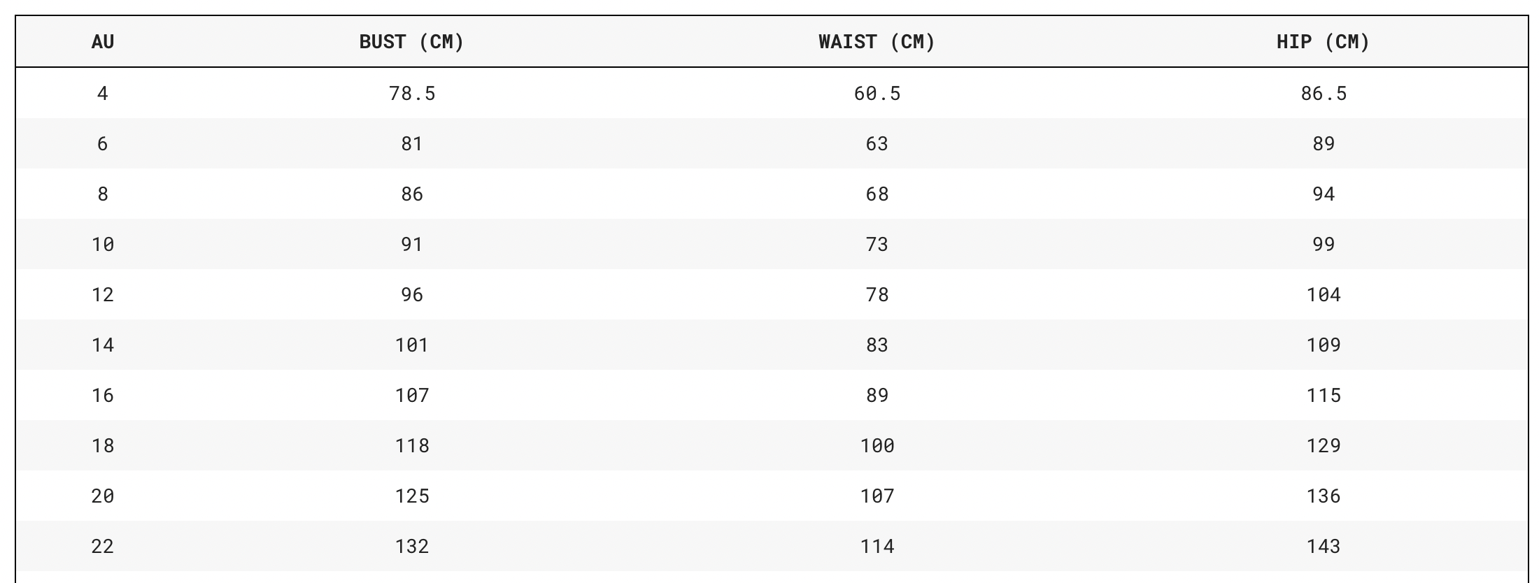This screenshot has height=583, width=1539.
Task: Click the HIP (CM) column header
Action: [1323, 42]
